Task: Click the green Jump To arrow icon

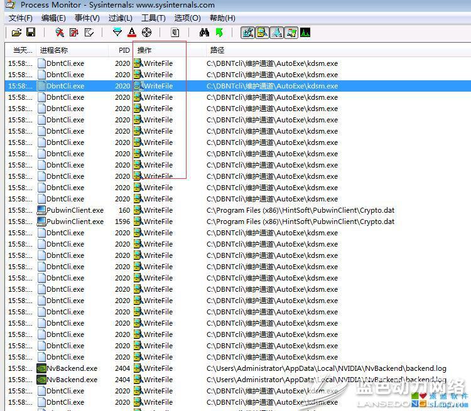Action: 219,33
